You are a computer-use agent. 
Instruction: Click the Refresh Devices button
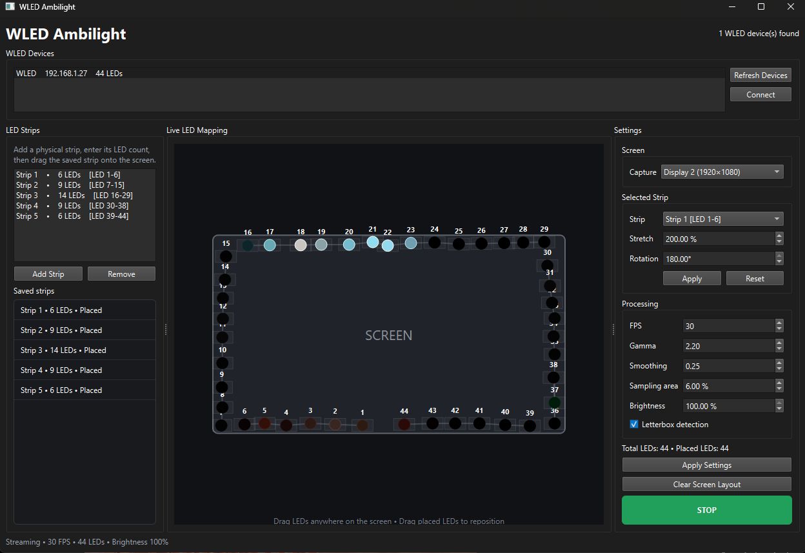click(x=760, y=75)
